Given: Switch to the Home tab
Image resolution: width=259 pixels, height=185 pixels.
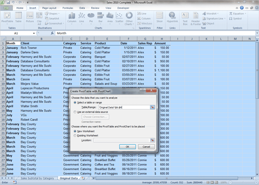Looking at the screenshot, I should tap(20, 8).
